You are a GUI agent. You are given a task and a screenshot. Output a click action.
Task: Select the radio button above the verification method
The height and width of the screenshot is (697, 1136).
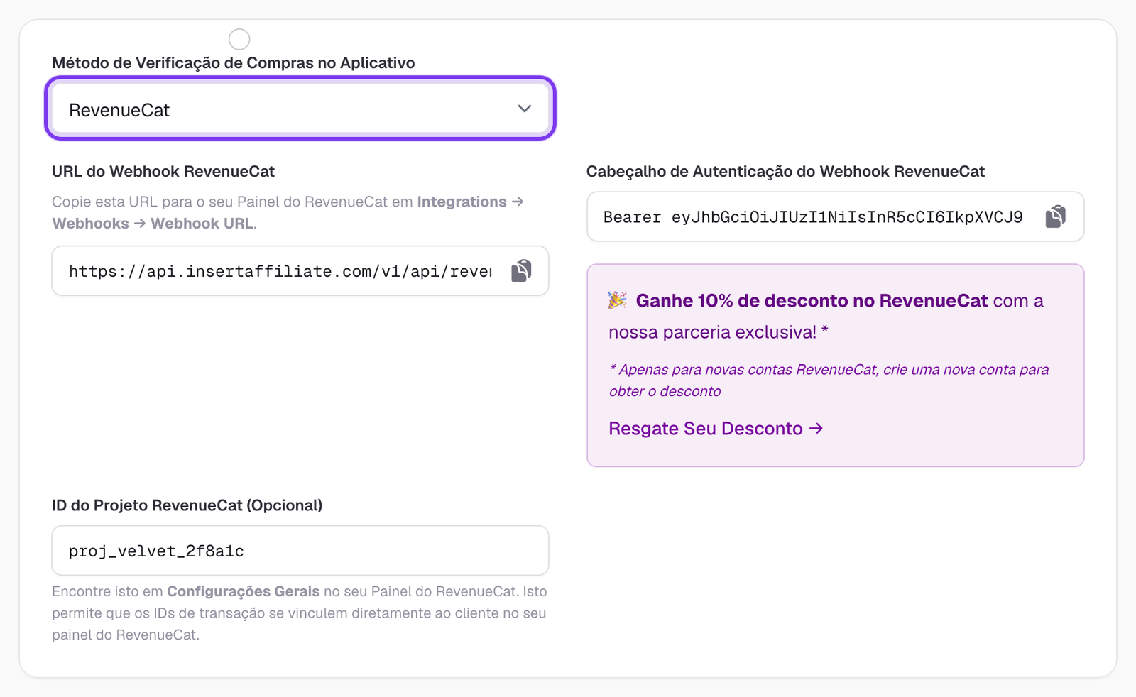point(239,39)
